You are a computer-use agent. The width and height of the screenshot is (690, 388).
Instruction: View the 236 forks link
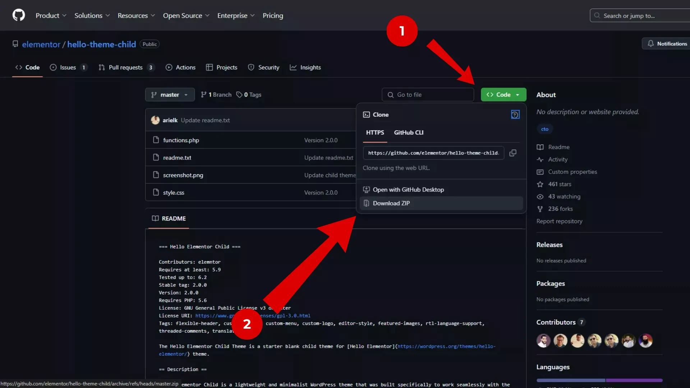(555, 209)
